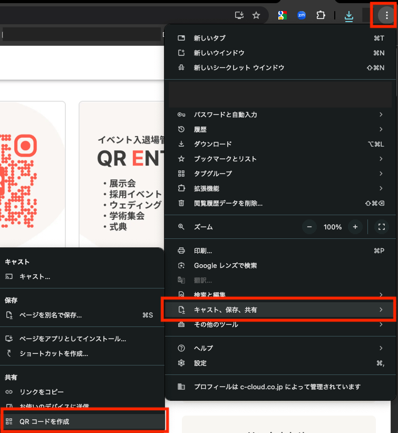
Task: Click the puzzle icon beside 拡張機能
Action: 181,188
